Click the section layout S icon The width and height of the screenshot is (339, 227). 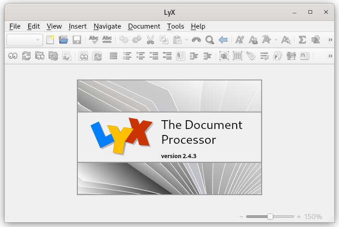pyautogui.click(x=181, y=56)
